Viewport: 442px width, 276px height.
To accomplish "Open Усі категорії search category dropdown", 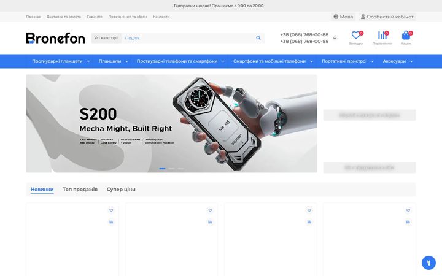I will click(106, 38).
